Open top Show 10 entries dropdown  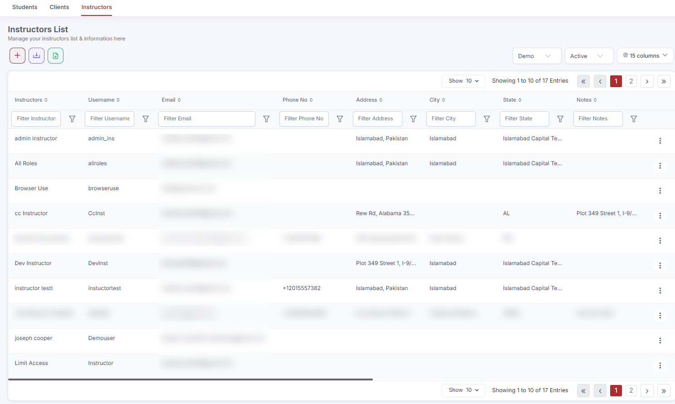pos(464,81)
